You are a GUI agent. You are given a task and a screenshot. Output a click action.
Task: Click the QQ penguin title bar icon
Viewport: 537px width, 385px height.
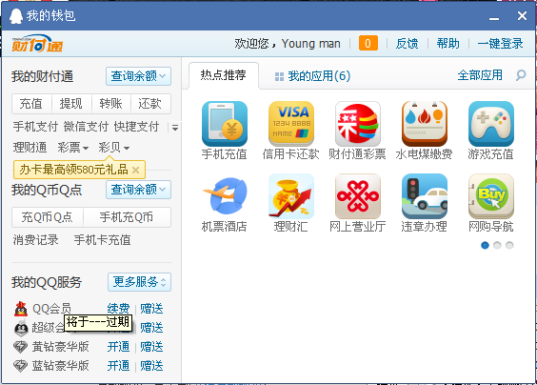[16, 16]
